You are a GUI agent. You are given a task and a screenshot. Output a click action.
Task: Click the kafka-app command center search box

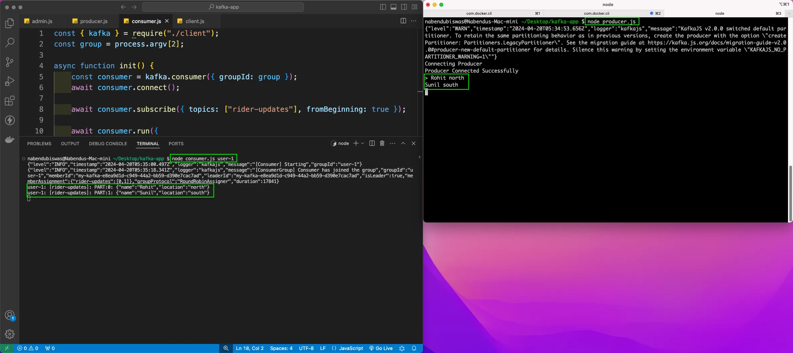tap(223, 7)
